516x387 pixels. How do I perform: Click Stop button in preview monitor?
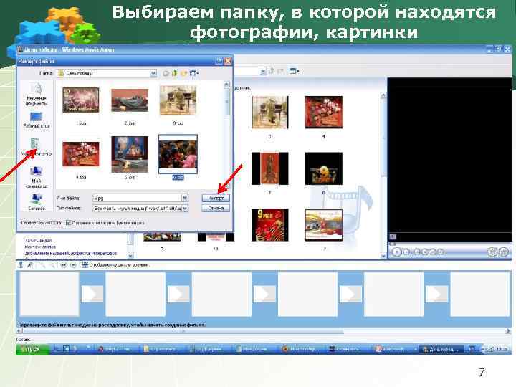(x=407, y=252)
